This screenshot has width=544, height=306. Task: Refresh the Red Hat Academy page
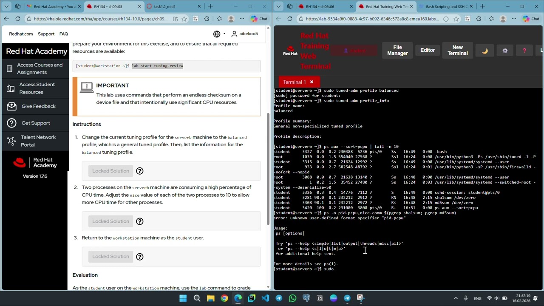coord(18,19)
